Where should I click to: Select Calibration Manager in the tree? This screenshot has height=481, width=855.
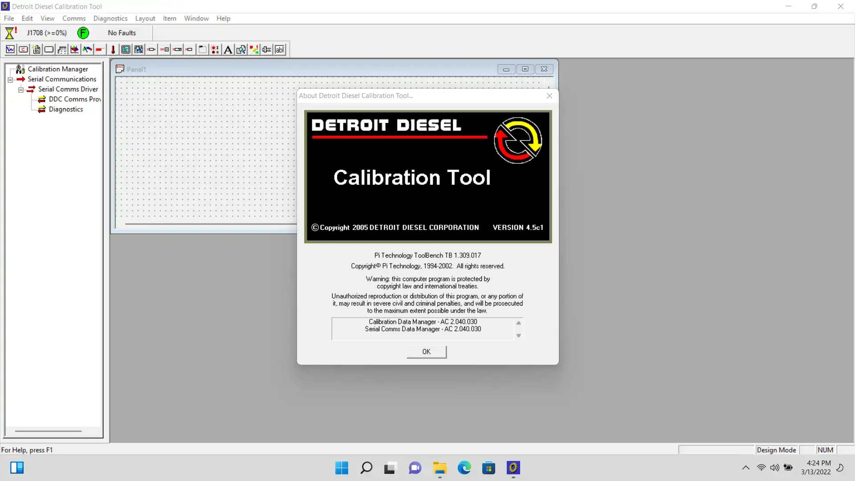point(58,69)
